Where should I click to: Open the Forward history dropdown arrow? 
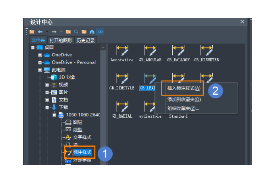[61, 32]
